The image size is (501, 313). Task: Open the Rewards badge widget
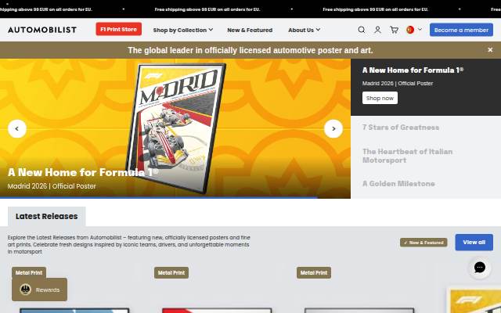click(40, 290)
